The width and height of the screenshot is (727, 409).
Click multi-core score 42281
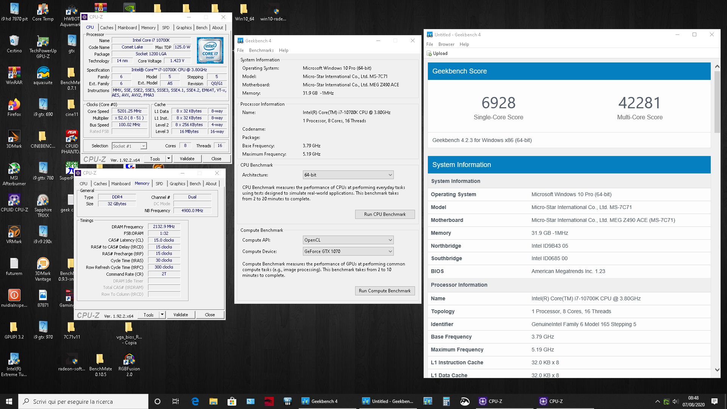point(640,103)
